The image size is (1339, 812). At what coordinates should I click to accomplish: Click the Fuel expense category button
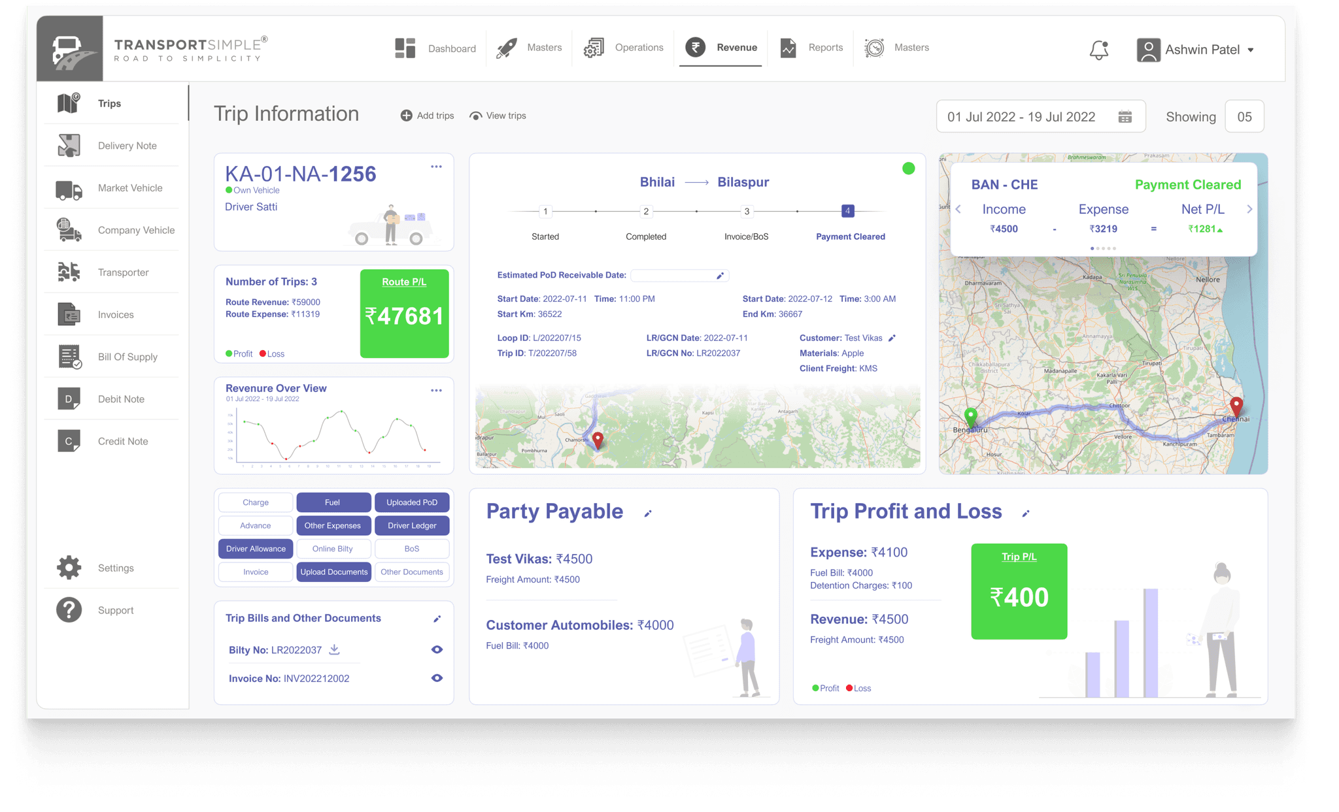pyautogui.click(x=332, y=500)
